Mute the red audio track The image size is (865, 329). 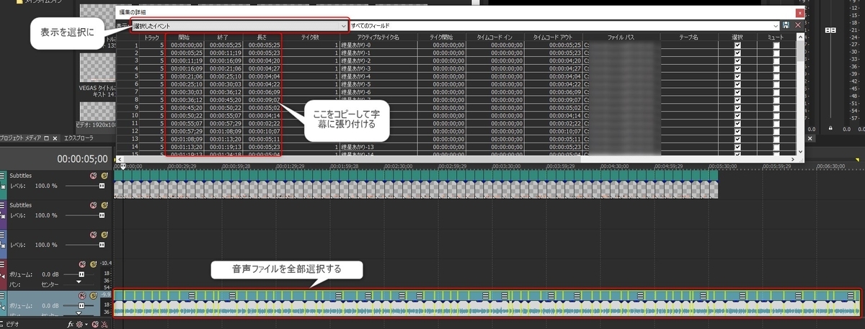[83, 264]
